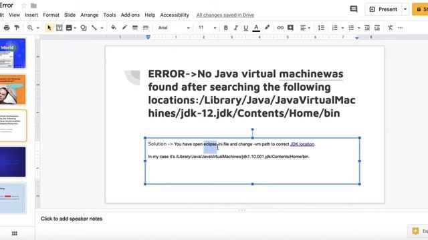This screenshot has height=240, width=428.
Task: Open the Text color picker
Action: [x=256, y=28]
